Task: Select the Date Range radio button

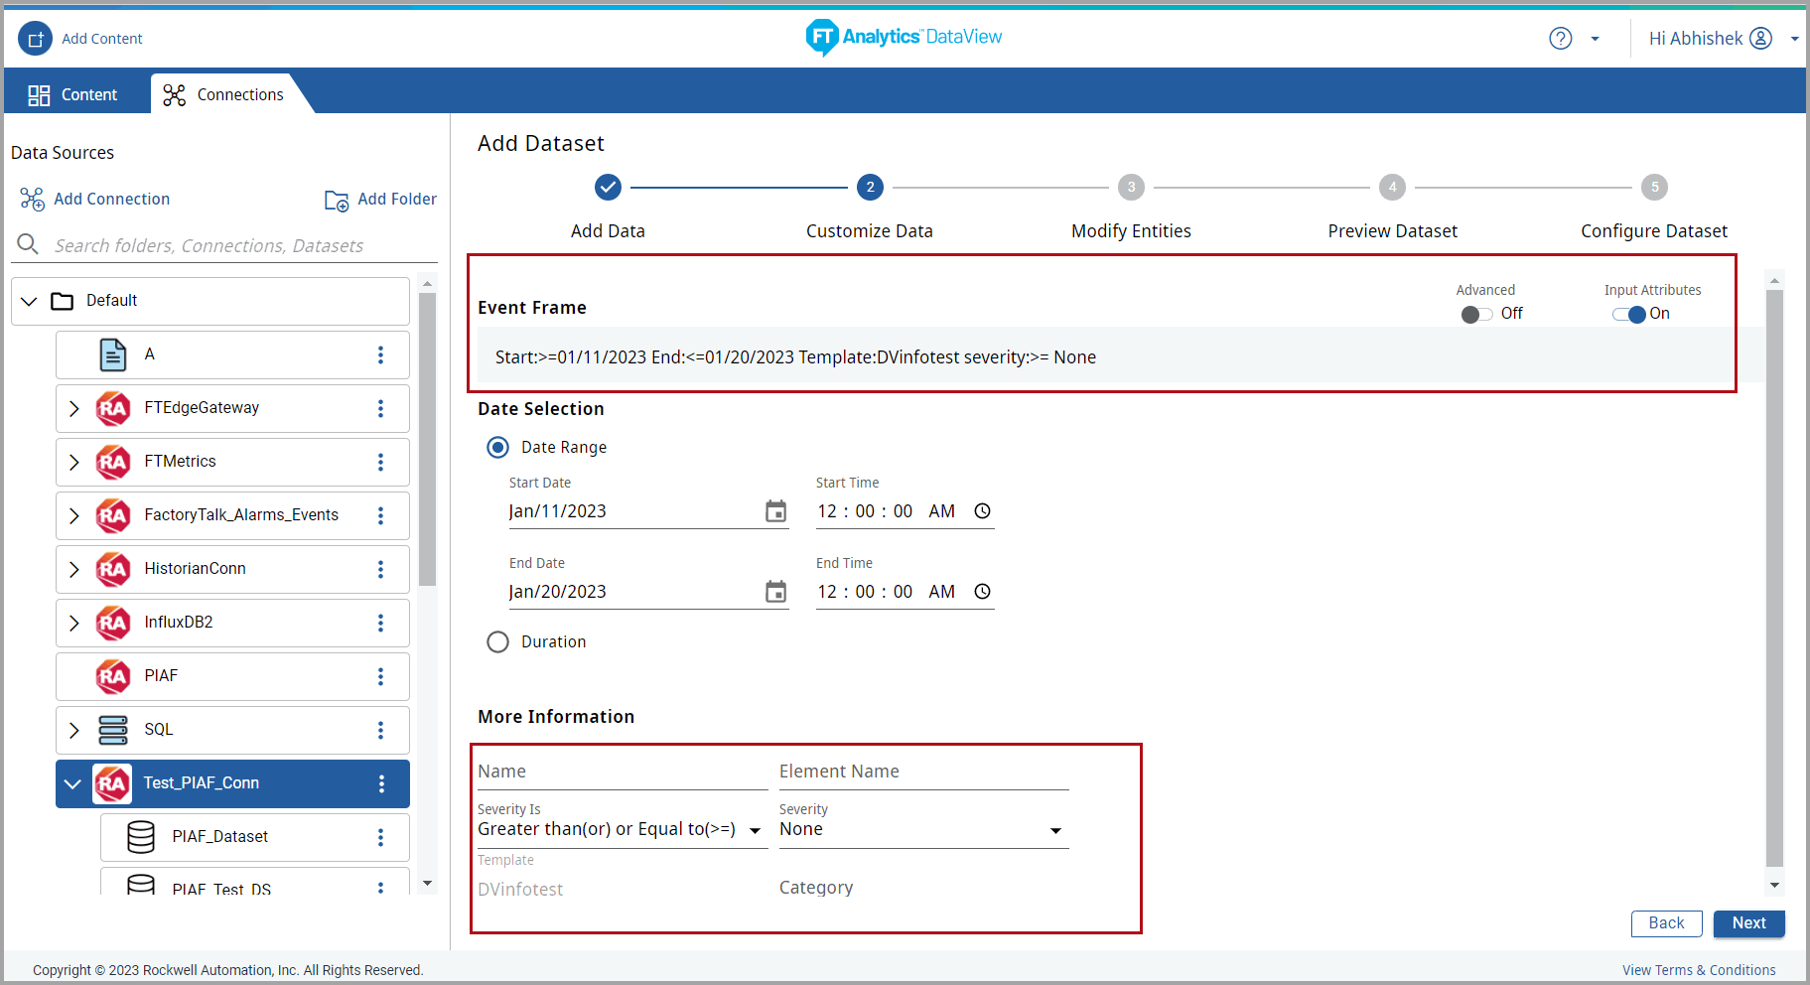Action: click(x=497, y=448)
